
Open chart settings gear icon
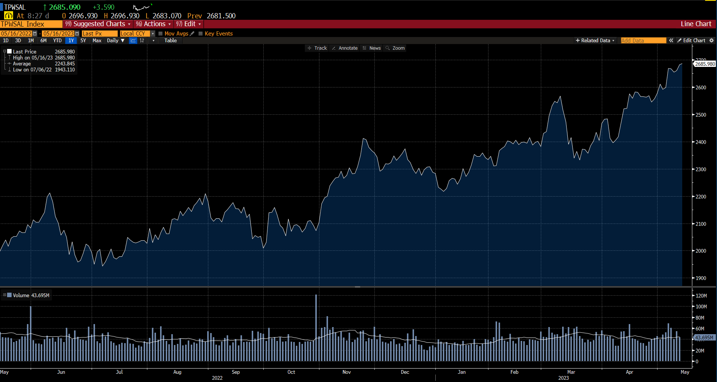pos(711,40)
